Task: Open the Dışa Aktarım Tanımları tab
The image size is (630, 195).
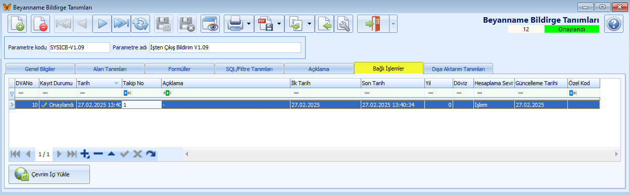Action: [x=458, y=69]
